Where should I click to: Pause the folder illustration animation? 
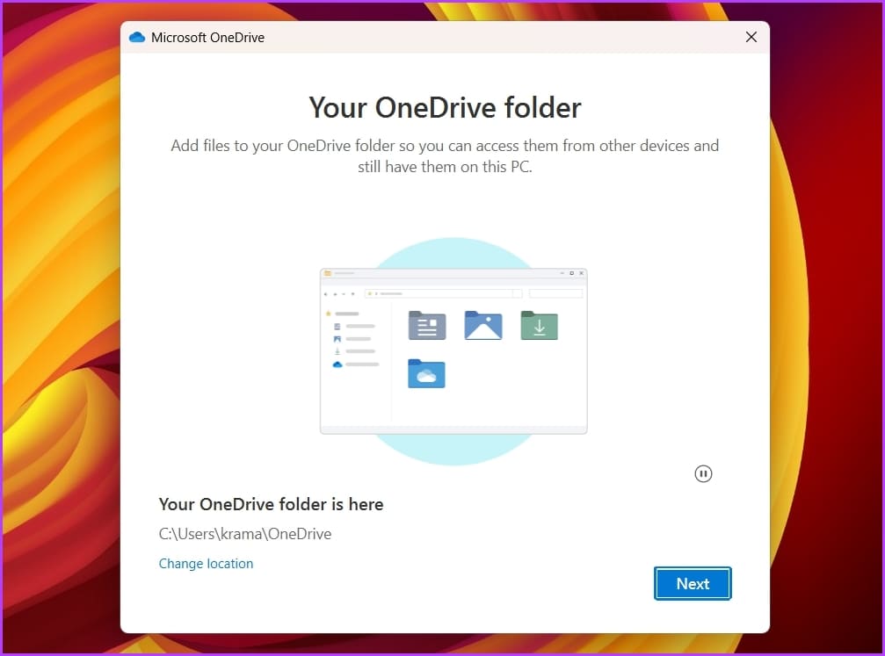click(x=703, y=474)
